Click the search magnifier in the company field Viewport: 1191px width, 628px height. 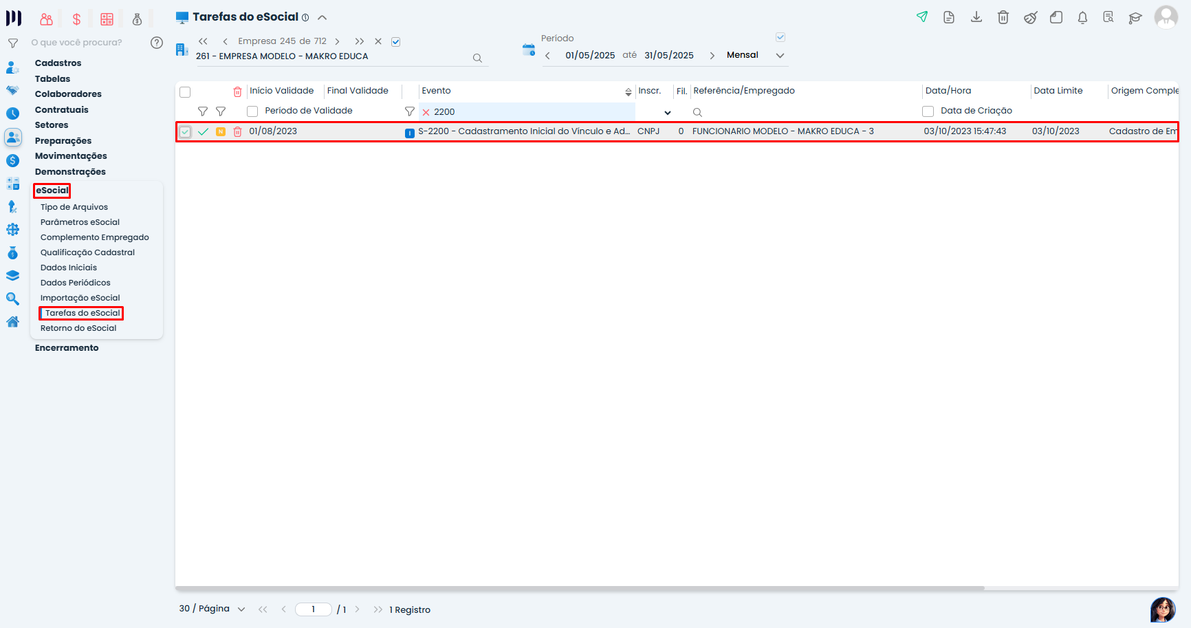pyautogui.click(x=477, y=58)
